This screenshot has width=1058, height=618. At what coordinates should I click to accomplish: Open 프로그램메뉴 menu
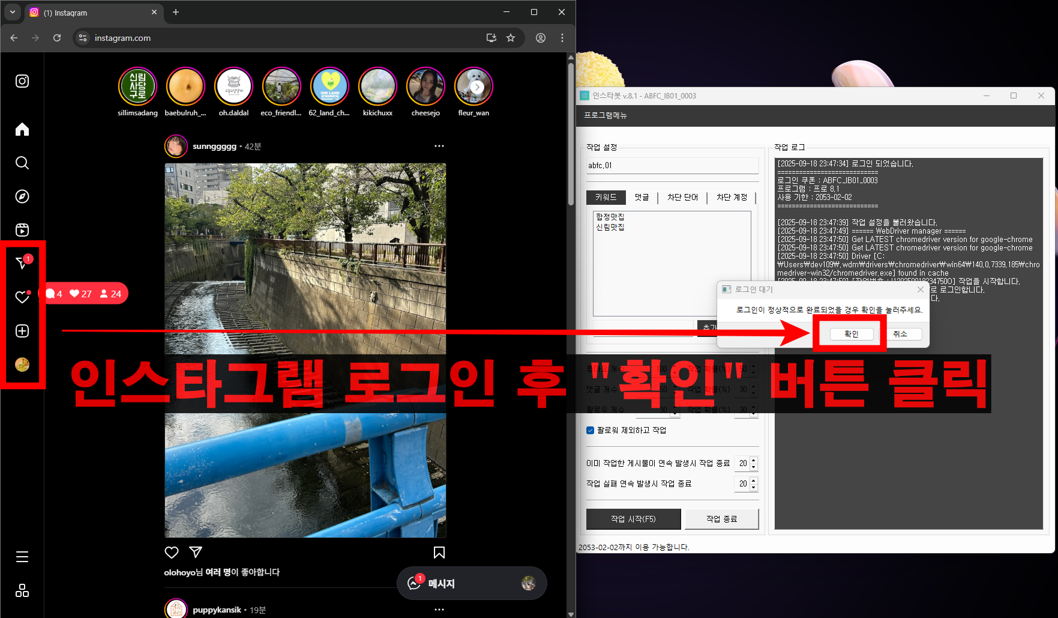coord(605,115)
